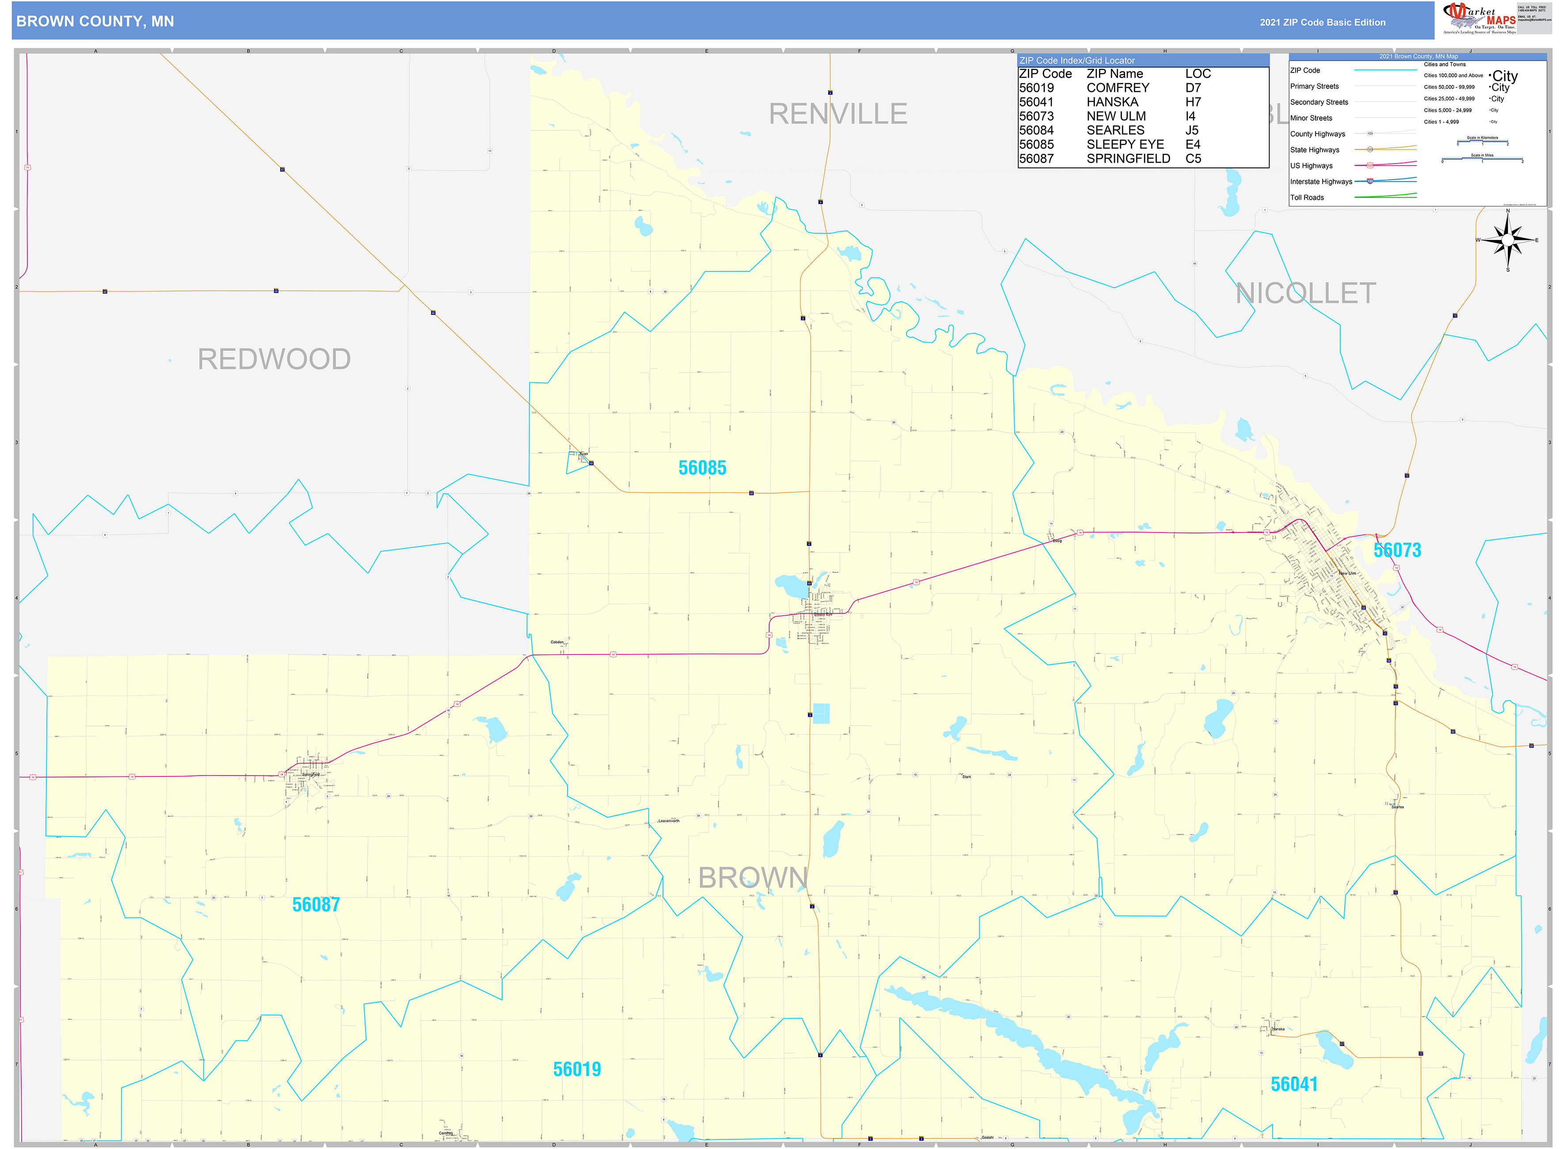Open the 2021 Brown County, MN Map legend header
1560x1149 pixels.
click(1419, 56)
